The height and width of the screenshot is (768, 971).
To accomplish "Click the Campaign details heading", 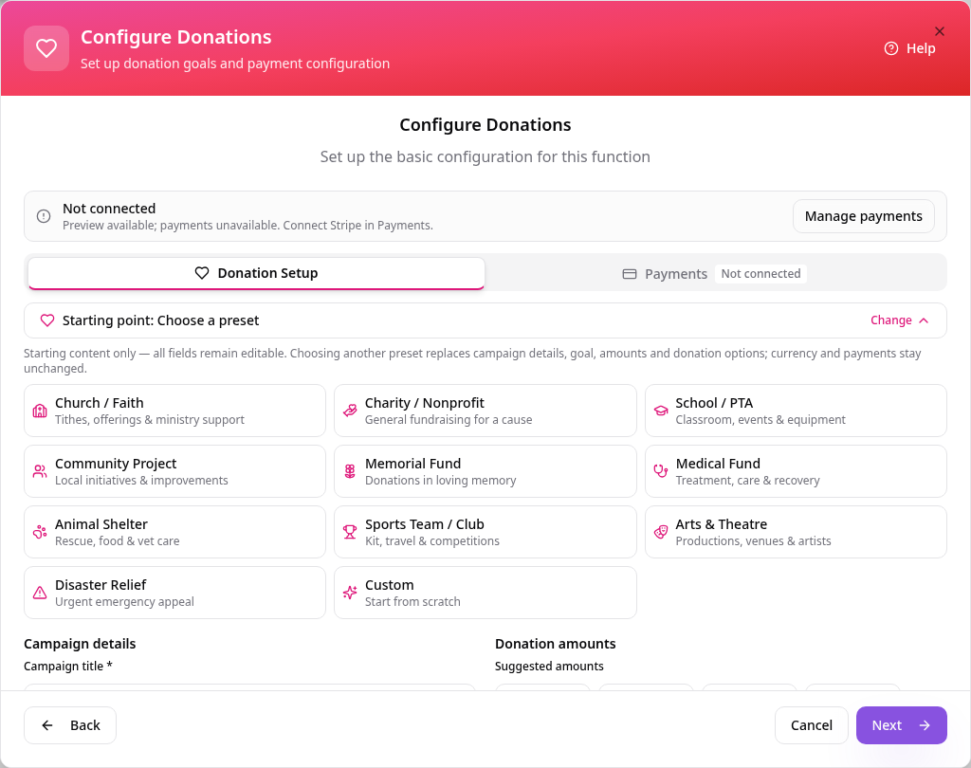I will click(80, 644).
